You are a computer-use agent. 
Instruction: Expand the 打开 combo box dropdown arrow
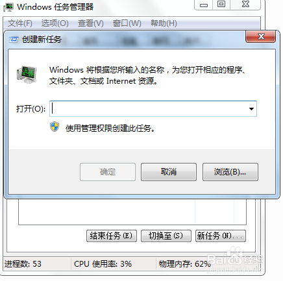click(251, 109)
